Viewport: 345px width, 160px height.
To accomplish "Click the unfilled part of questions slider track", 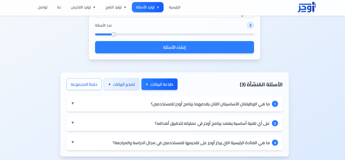I will [185, 34].
